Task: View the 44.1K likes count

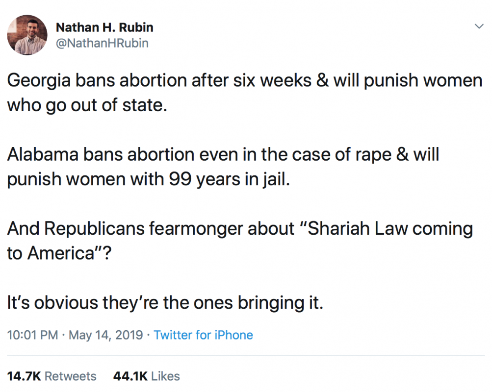Action: point(130,376)
